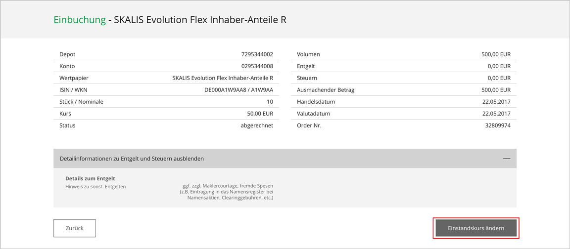Click the Kurs value 50,00 EUR
The height and width of the screenshot is (249, 570).
[260, 114]
